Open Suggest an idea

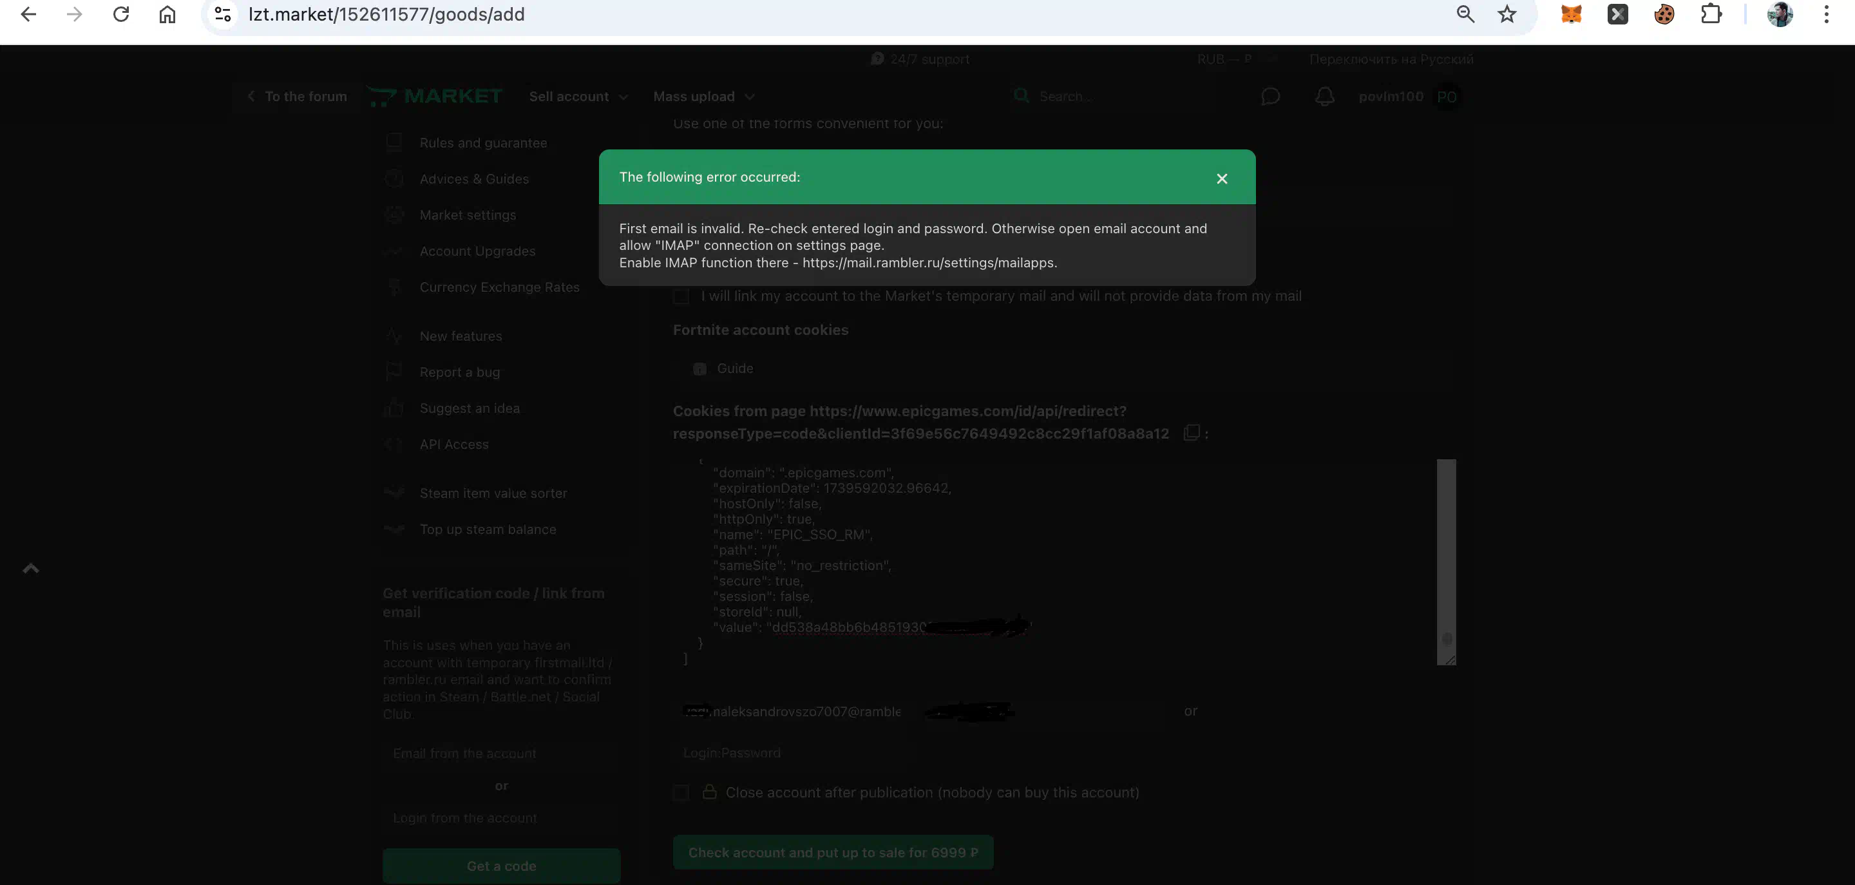(470, 408)
